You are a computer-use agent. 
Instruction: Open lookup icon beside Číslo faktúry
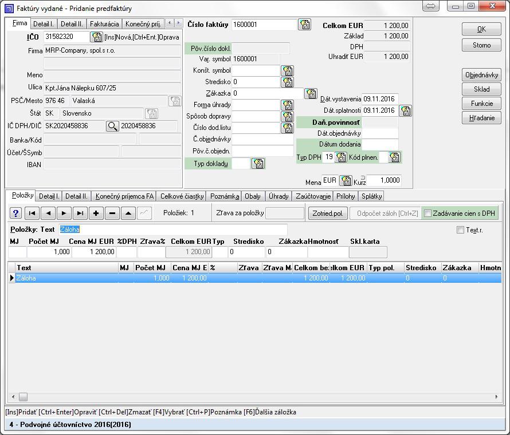coord(305,25)
